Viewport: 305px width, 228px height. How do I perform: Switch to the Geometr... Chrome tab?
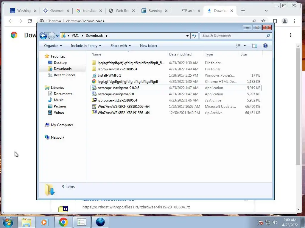[x=56, y=11]
